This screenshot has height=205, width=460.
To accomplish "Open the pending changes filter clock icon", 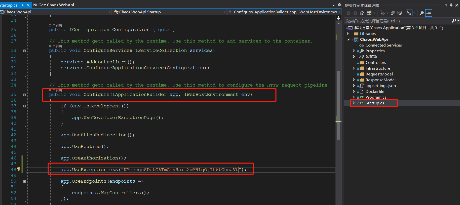I will 383,13.
